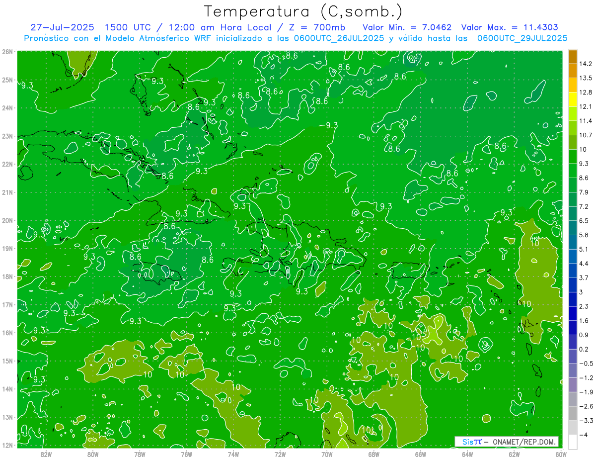Image resolution: width=596 pixels, height=461 pixels.
Task: Click the "0.9" value on the color legend
Action: pyautogui.click(x=584, y=335)
